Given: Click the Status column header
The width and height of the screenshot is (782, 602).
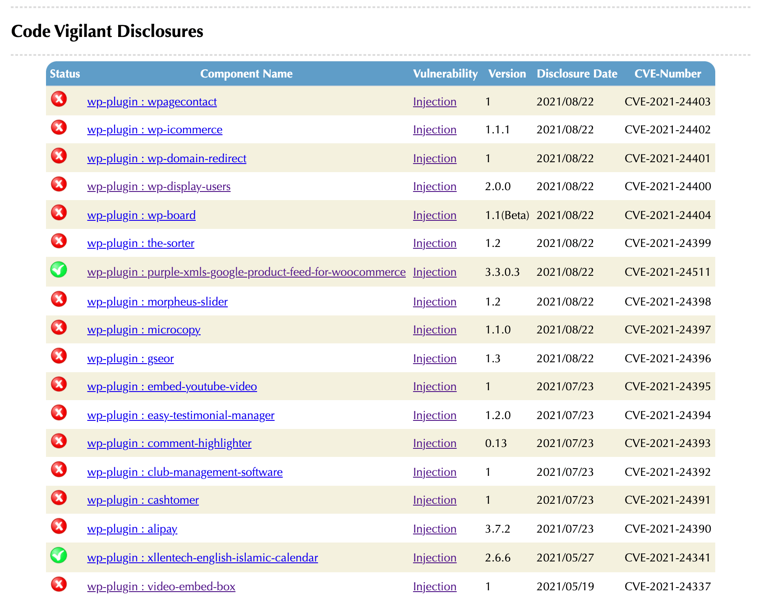Looking at the screenshot, I should [65, 74].
